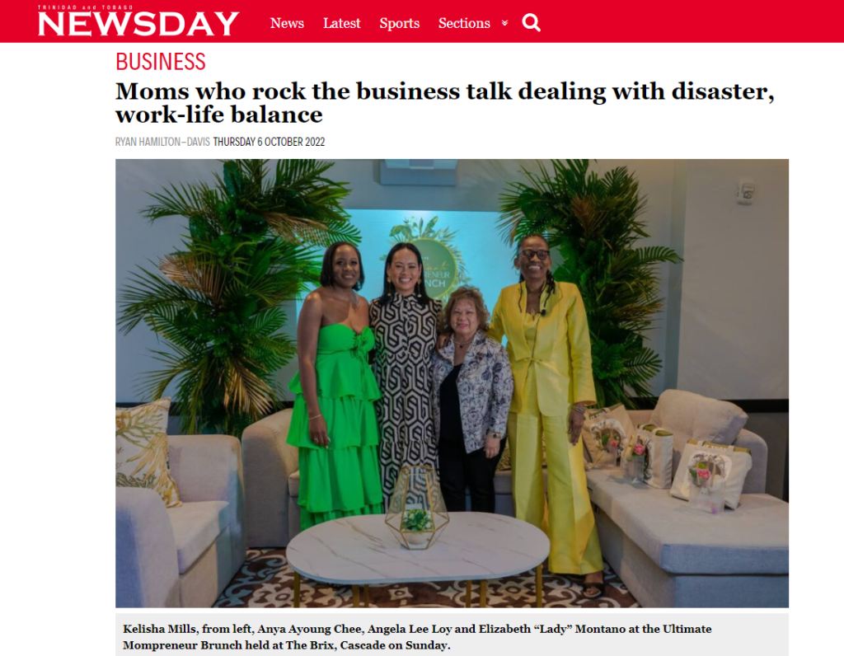
Task: Open author Ryan Hamilton-Davis link
Action: tap(162, 142)
